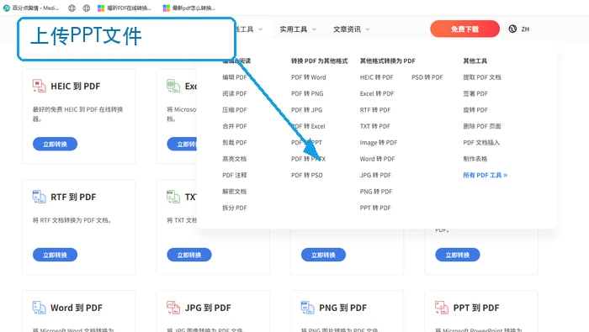Open PNG 转 PDF from the menu
The width and height of the screenshot is (589, 332).
click(375, 192)
